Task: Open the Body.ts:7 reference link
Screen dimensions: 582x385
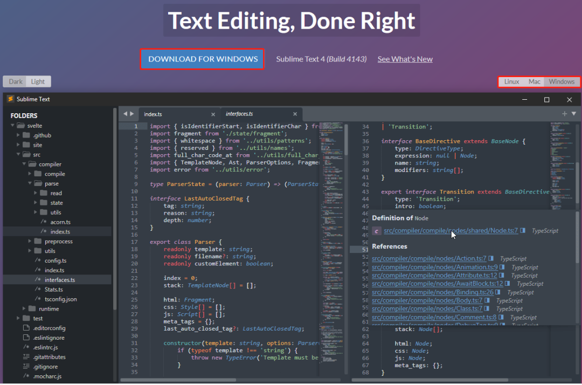Action: coord(427,300)
